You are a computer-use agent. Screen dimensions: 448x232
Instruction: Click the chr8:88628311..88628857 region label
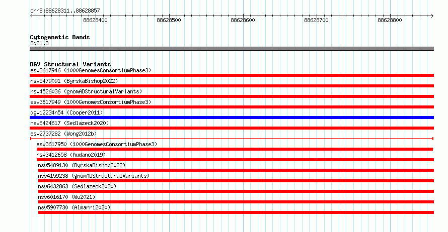(65, 11)
